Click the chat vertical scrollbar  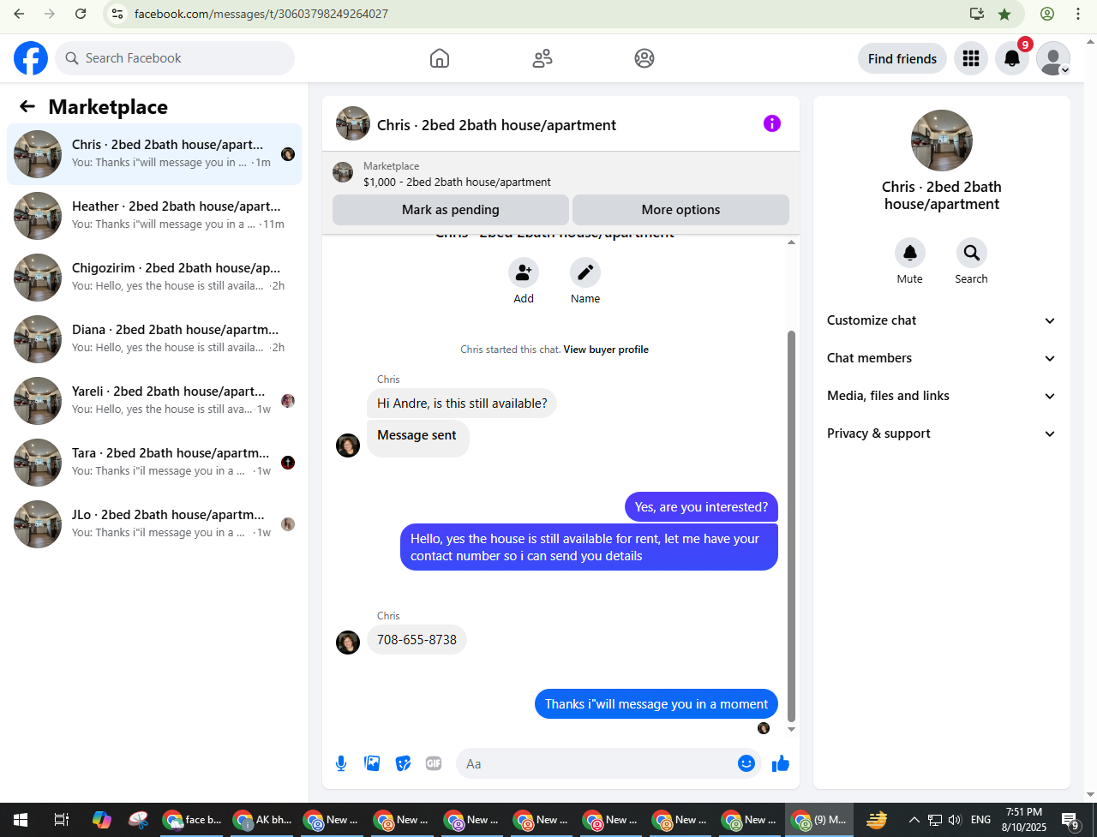(x=791, y=526)
